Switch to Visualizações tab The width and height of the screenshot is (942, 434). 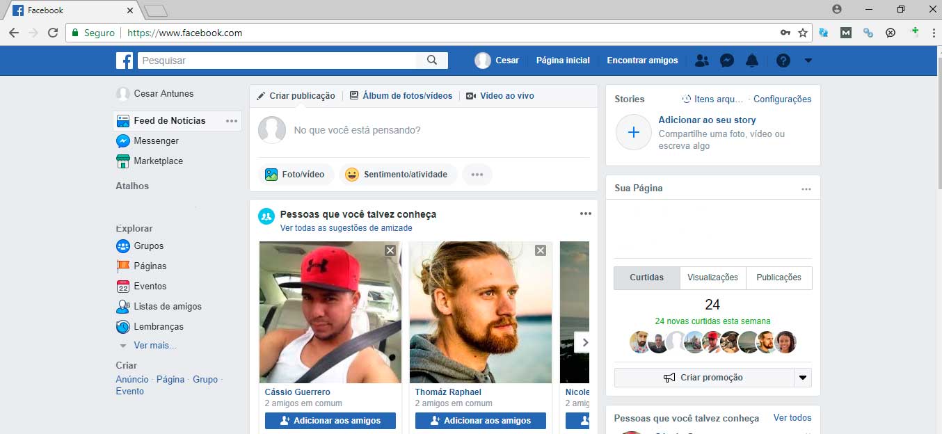(713, 278)
